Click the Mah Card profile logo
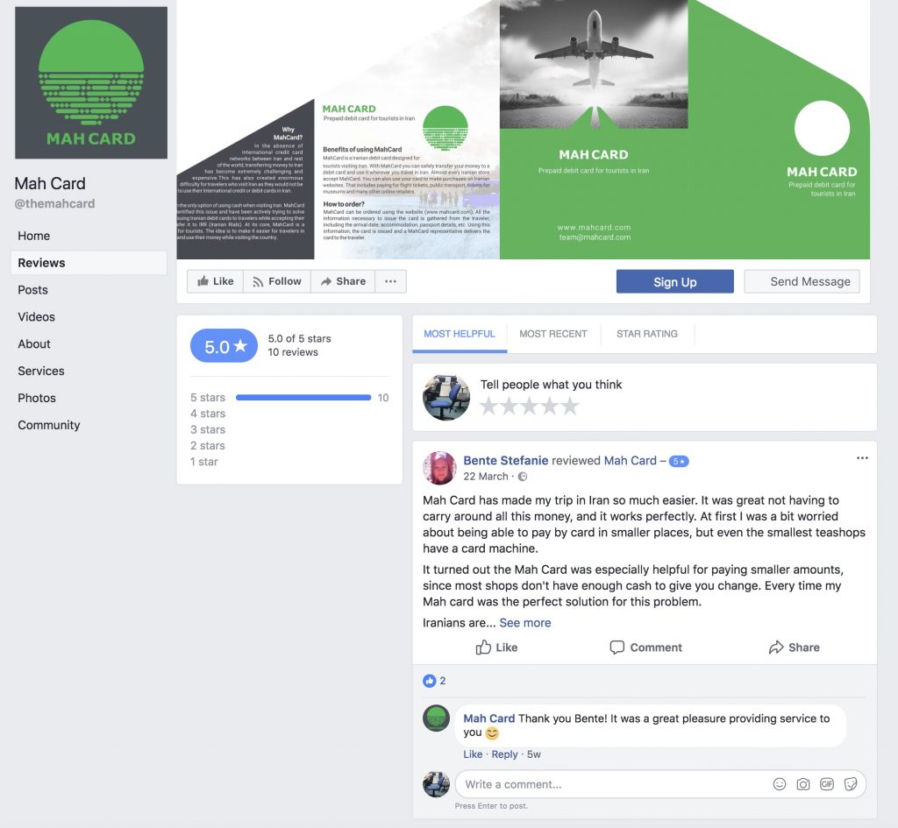 tap(91, 83)
